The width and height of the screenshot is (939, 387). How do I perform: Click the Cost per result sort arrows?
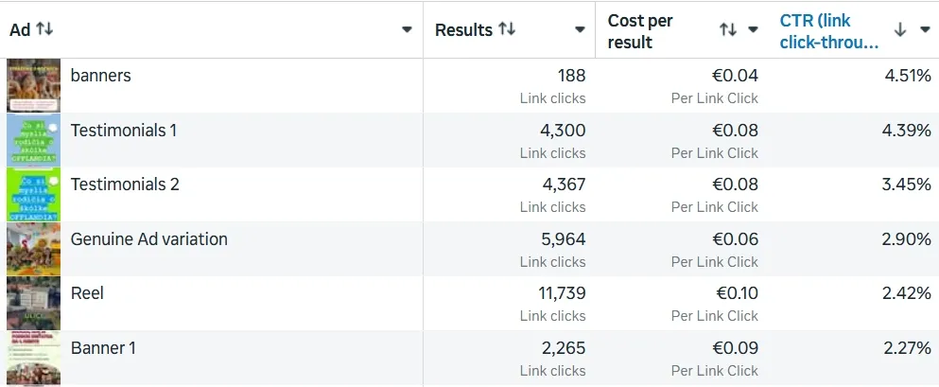728,30
